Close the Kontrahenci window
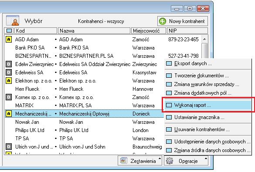 click(203, 8)
